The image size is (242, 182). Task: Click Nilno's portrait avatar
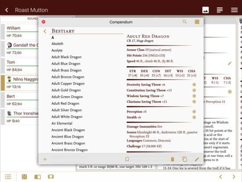[9, 79]
